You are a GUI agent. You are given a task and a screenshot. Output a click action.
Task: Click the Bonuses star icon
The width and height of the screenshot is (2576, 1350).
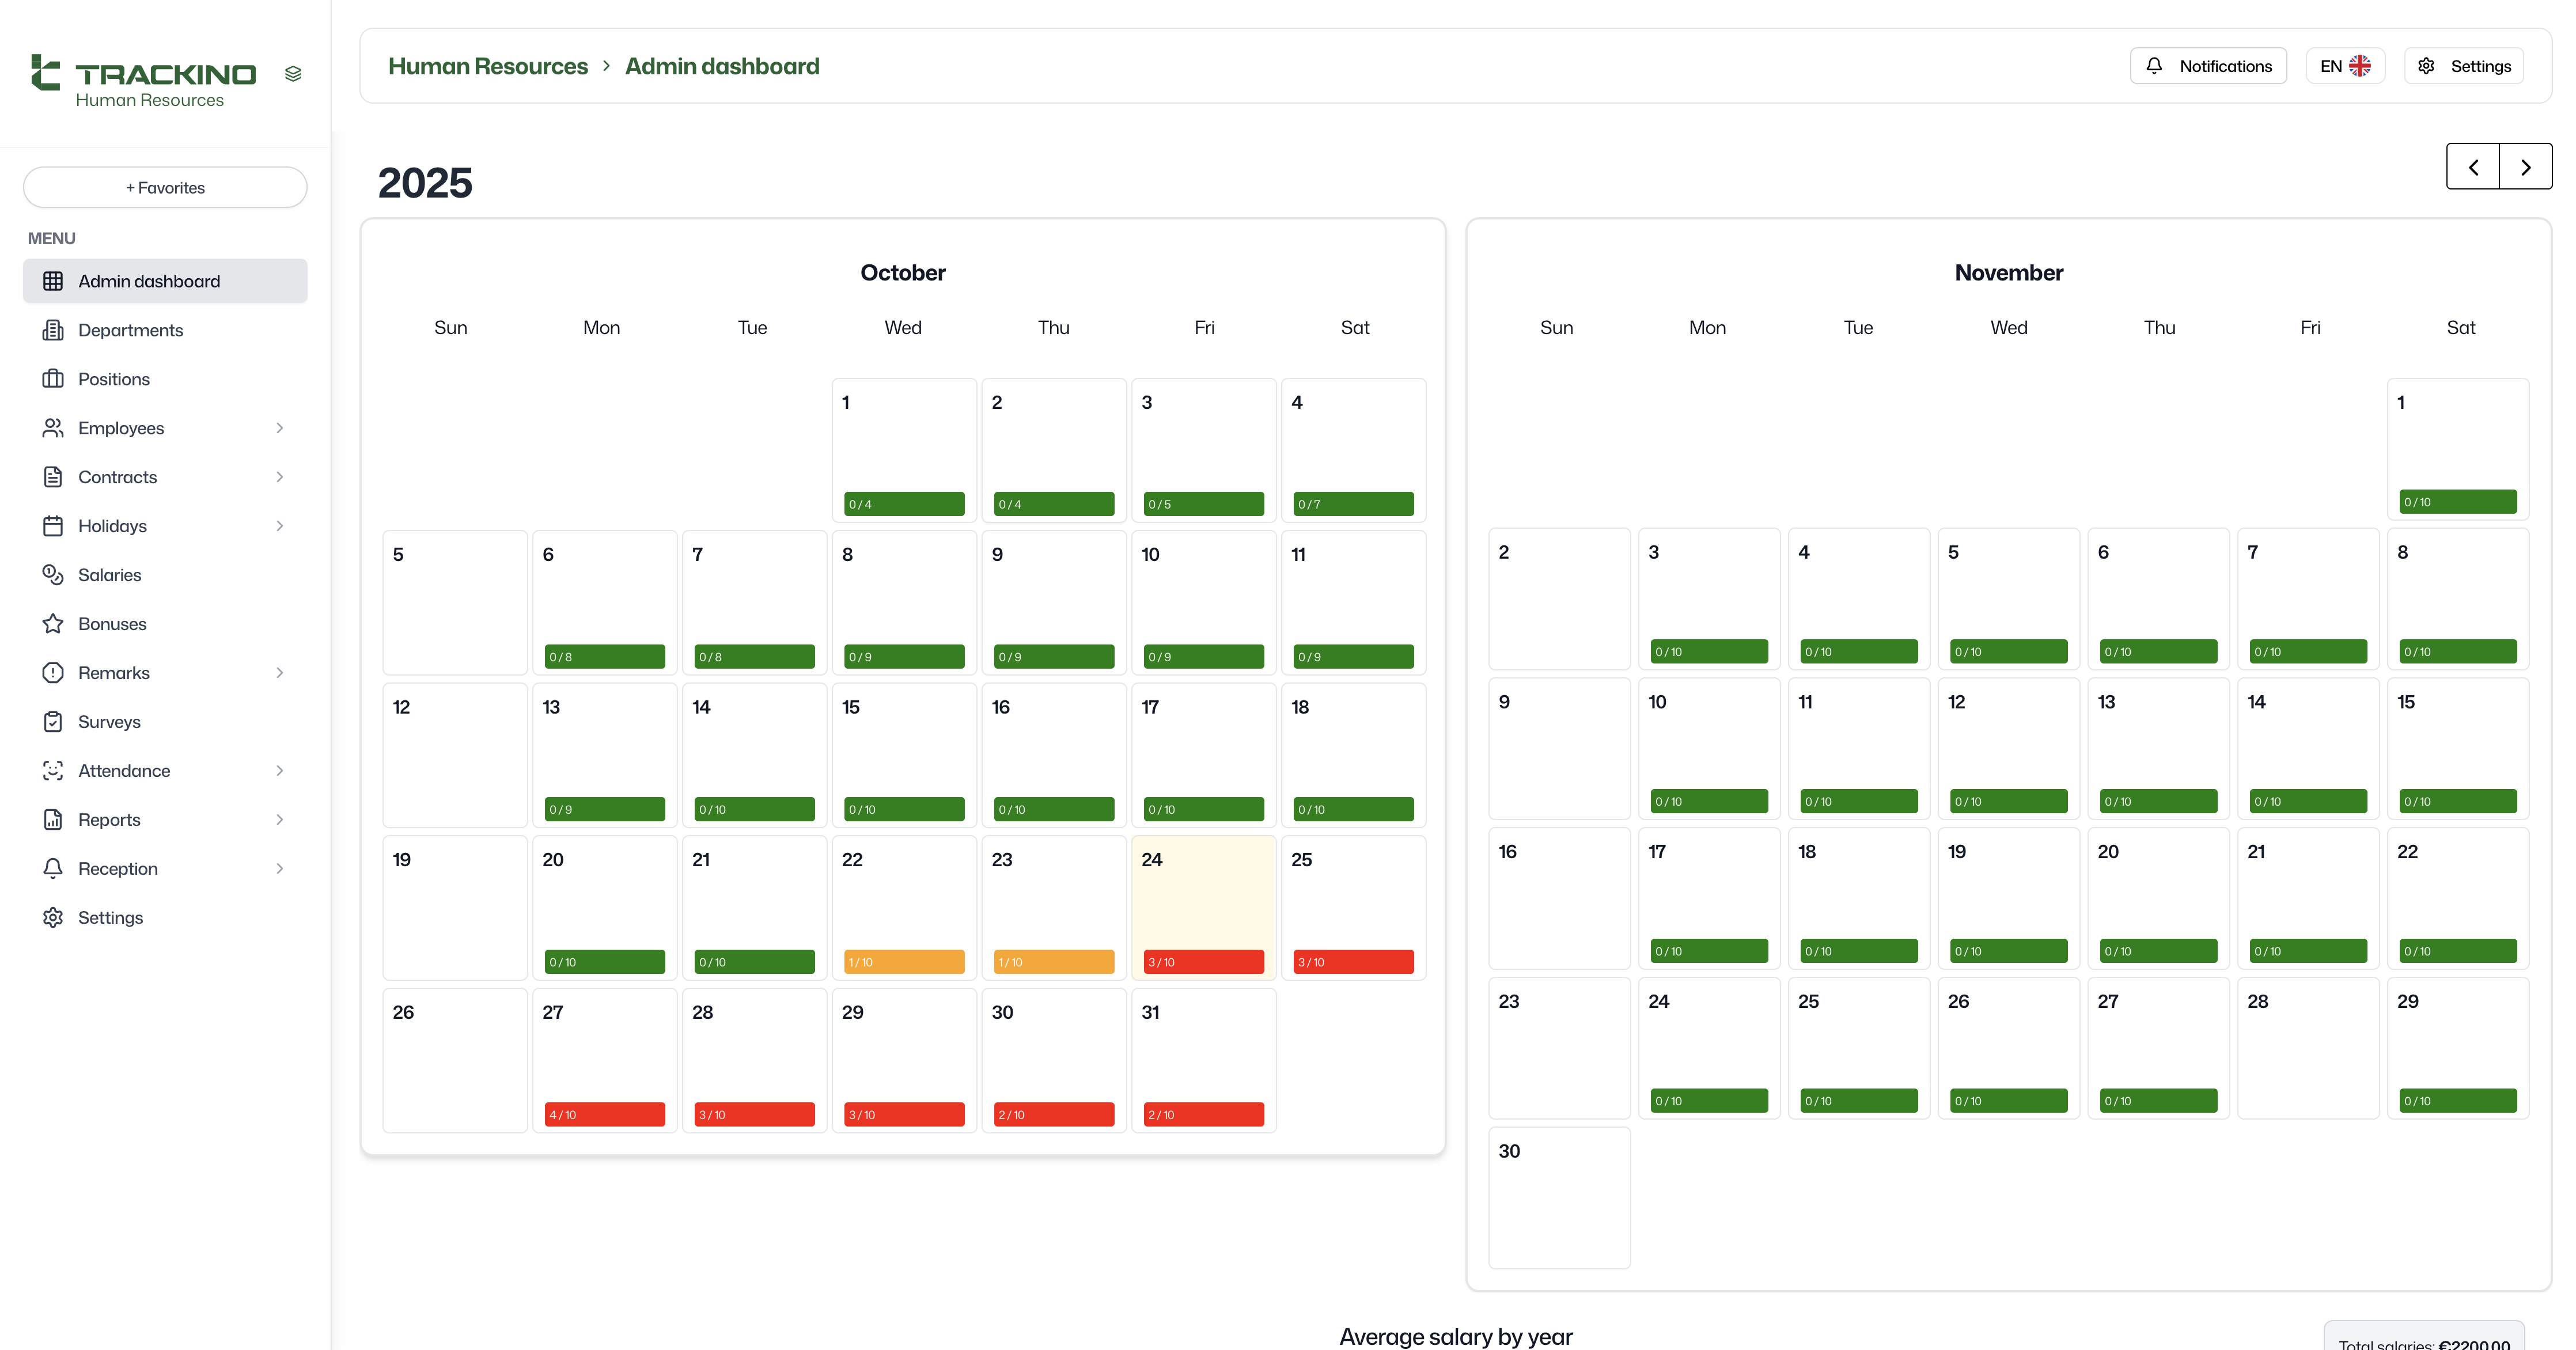point(53,623)
